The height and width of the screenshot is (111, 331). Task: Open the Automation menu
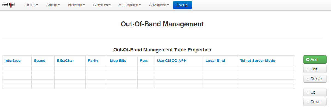coord(130,5)
